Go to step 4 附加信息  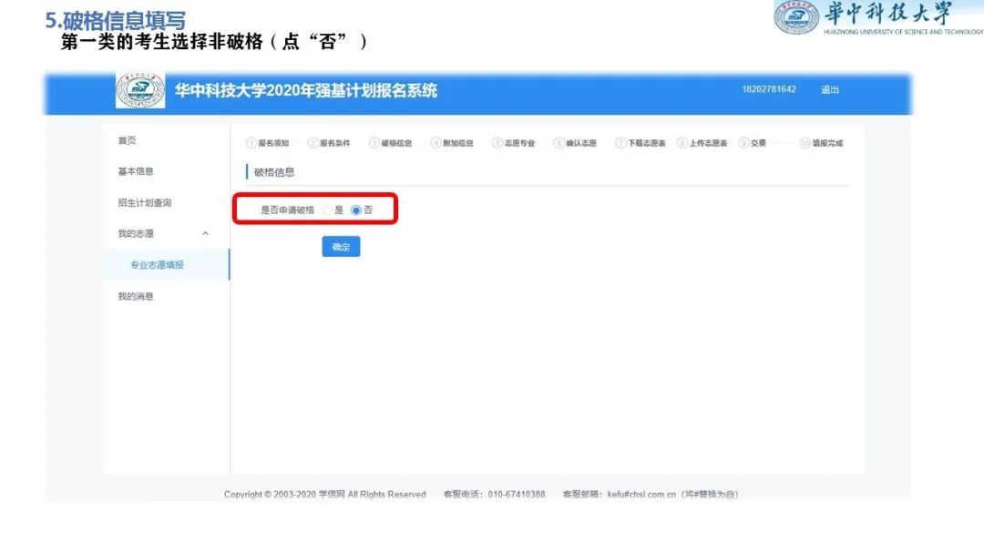453,143
